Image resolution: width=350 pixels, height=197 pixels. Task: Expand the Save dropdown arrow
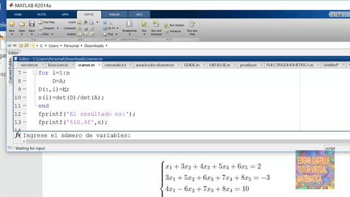[32, 34]
